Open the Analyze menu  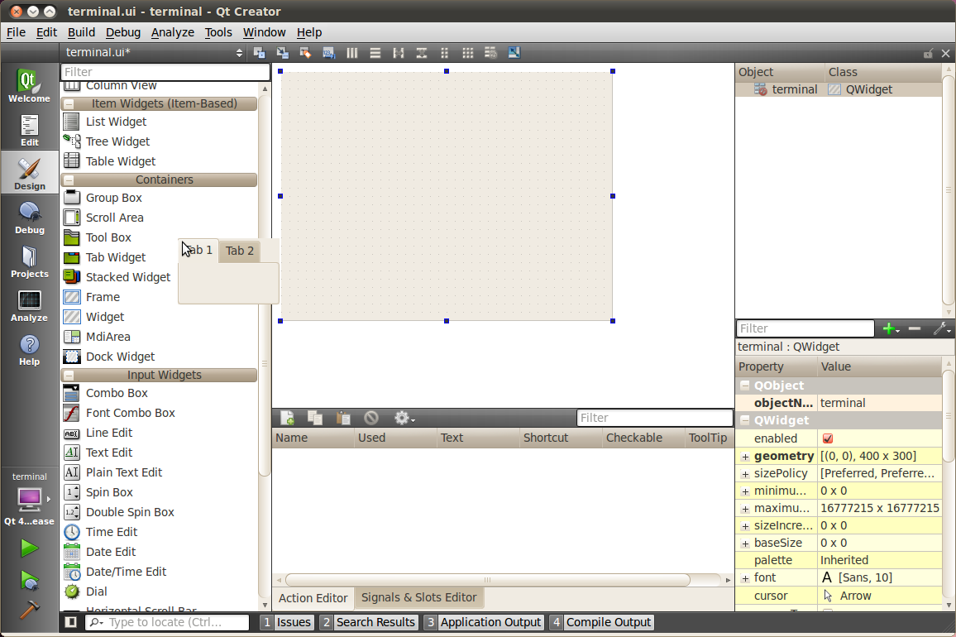point(173,32)
